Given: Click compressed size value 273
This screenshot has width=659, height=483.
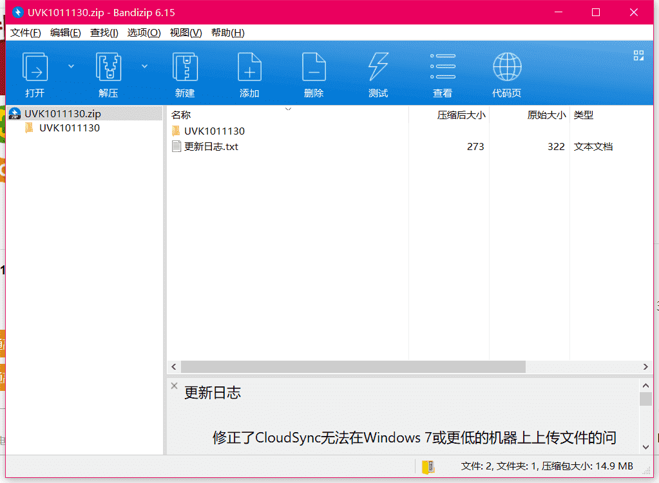Looking at the screenshot, I should coord(475,147).
